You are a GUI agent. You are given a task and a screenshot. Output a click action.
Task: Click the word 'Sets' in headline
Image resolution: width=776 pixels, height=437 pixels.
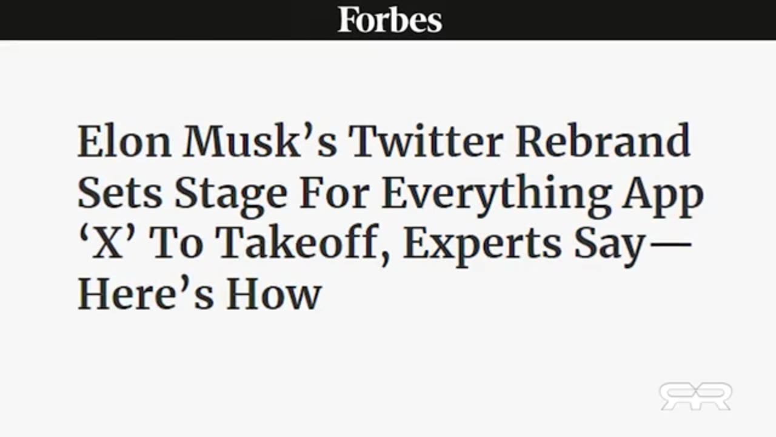[120, 193]
